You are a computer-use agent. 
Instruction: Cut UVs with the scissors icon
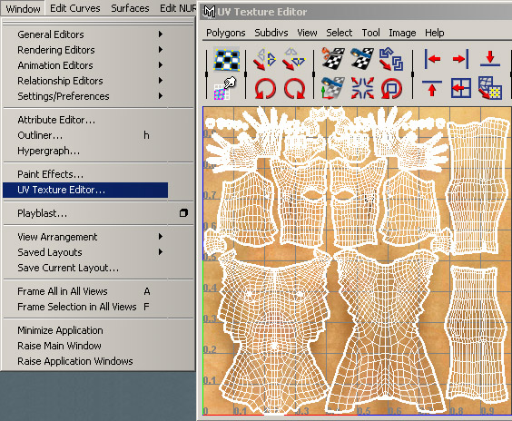tap(333, 59)
